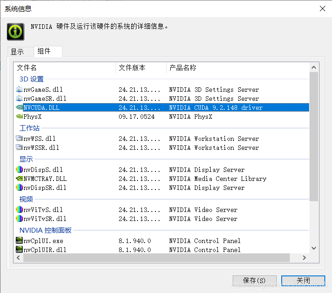
Task: Click the nvGameSR.dll file icon
Action: pos(19,98)
